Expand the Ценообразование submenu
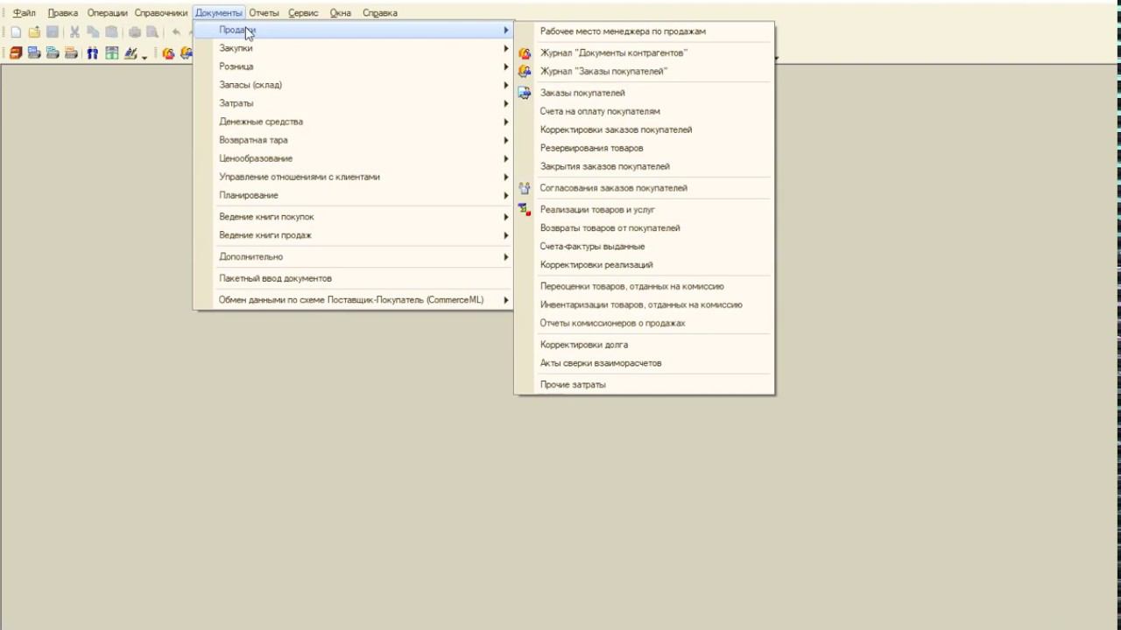 click(353, 158)
